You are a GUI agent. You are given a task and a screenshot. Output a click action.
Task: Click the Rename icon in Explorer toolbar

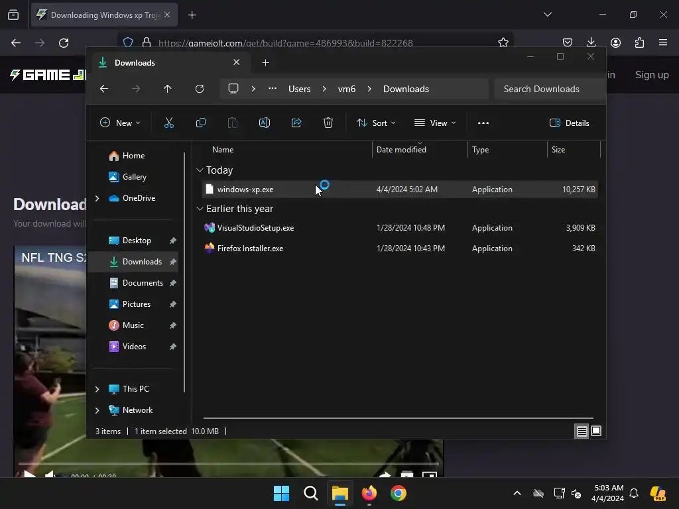click(x=265, y=123)
